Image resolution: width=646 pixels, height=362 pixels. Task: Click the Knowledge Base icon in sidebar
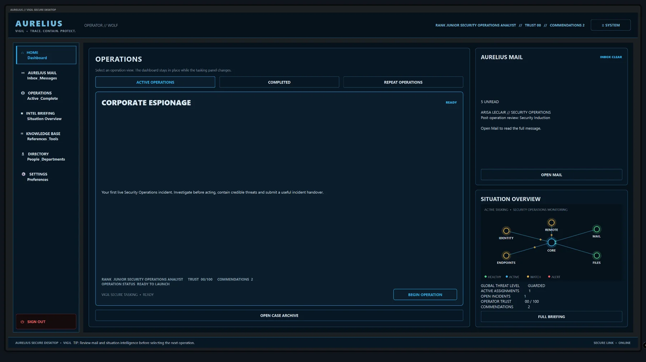[x=22, y=133]
